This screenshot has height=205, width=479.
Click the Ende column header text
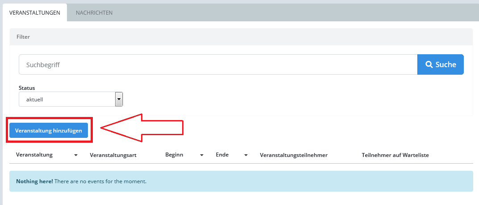click(x=222, y=155)
